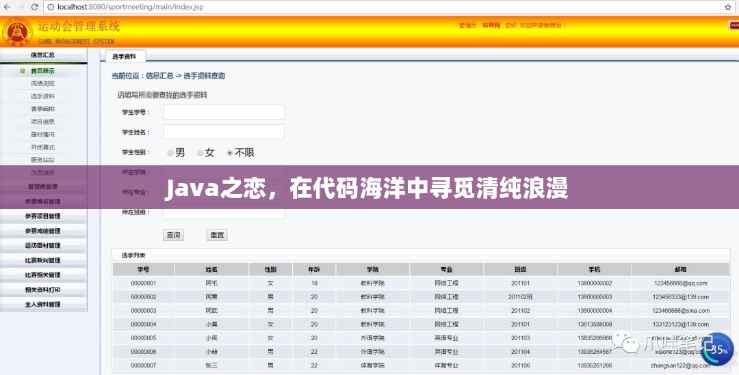Open 器材情况 in the sidebar
Viewport: 739px width, 375px height.
[43, 134]
